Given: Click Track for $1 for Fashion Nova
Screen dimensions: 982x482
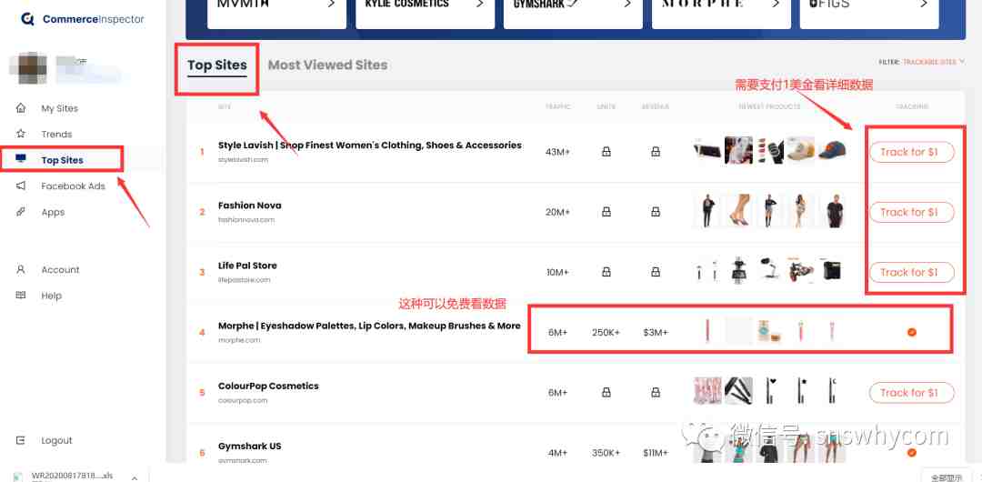Looking at the screenshot, I should [911, 212].
